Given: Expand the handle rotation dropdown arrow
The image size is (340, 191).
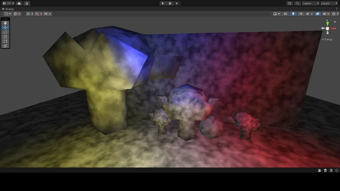Looking at the screenshot, I should pyautogui.click(x=19, y=14).
